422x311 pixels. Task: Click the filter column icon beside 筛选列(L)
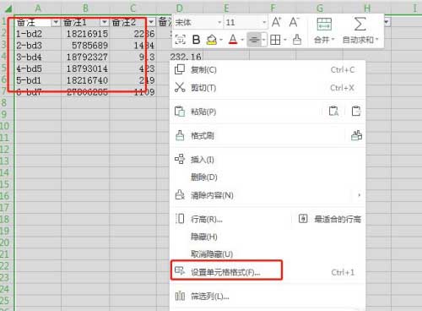coord(180,296)
